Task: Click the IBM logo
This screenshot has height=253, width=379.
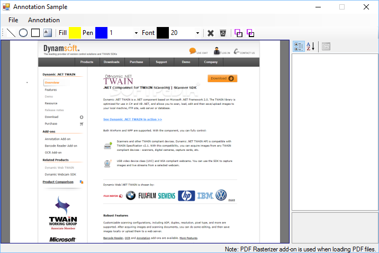Action: pyautogui.click(x=205, y=196)
